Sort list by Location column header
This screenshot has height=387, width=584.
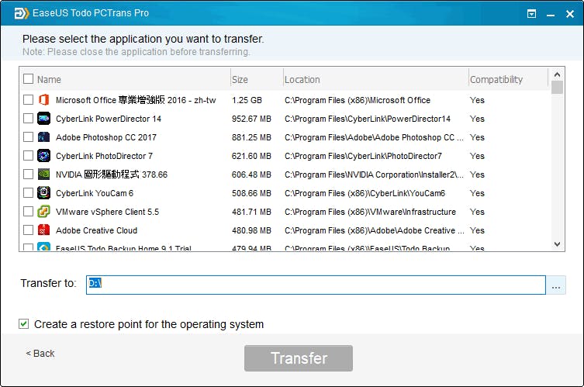302,80
